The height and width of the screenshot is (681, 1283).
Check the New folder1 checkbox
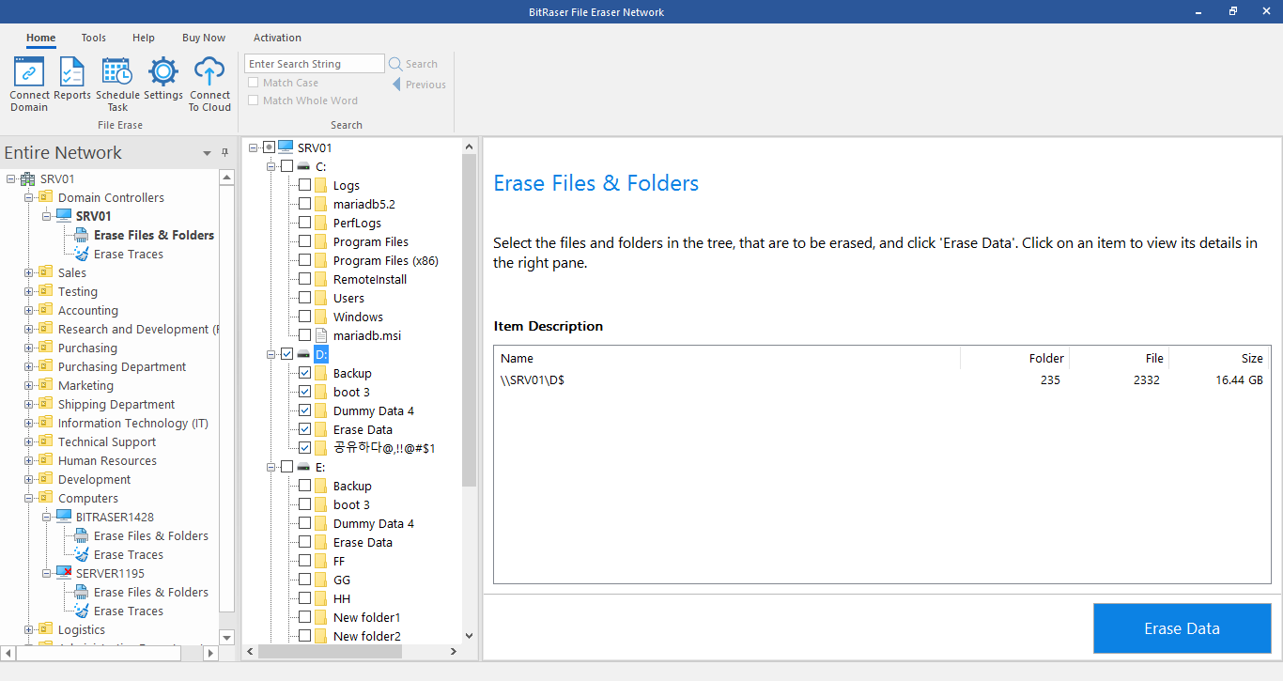[x=304, y=617]
